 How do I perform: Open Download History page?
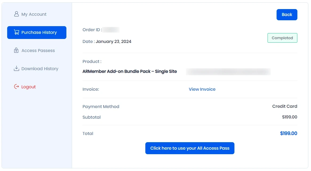36,69
